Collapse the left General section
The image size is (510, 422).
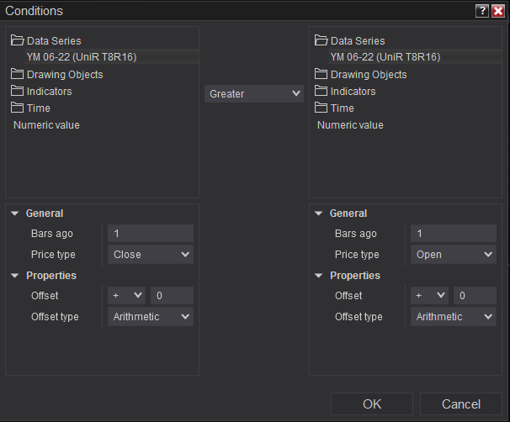pyautogui.click(x=16, y=214)
